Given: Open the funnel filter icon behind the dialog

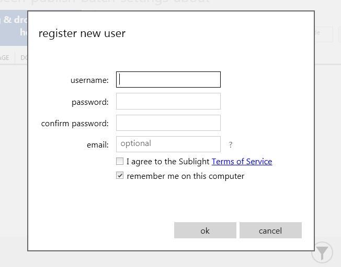Looking at the screenshot, I should 322,252.
